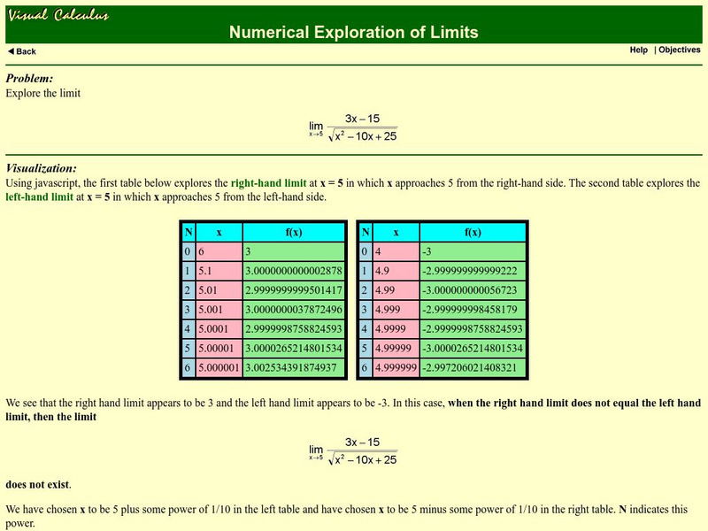Click the Visual Calculus logo

pyautogui.click(x=58, y=15)
